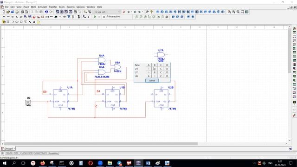
Task: Select the ellipse drawing tool
Action: coord(17,22)
